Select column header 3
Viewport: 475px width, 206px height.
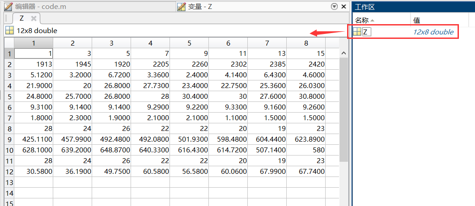[x=111, y=43]
